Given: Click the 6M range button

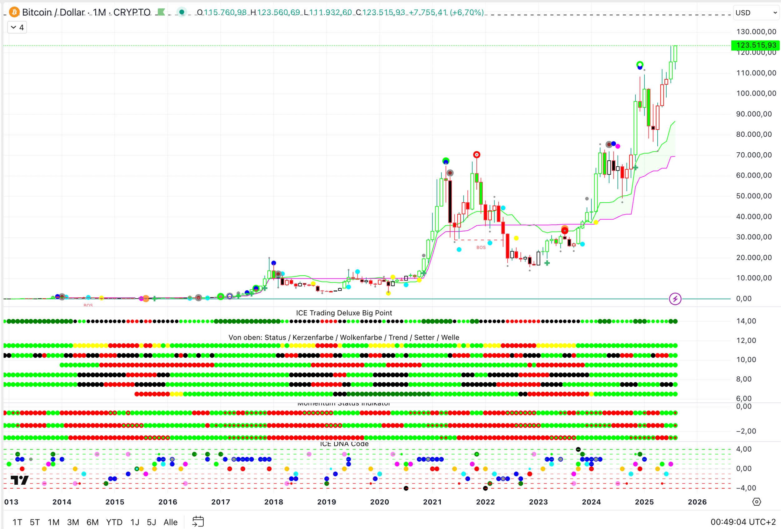Looking at the screenshot, I should (92, 522).
